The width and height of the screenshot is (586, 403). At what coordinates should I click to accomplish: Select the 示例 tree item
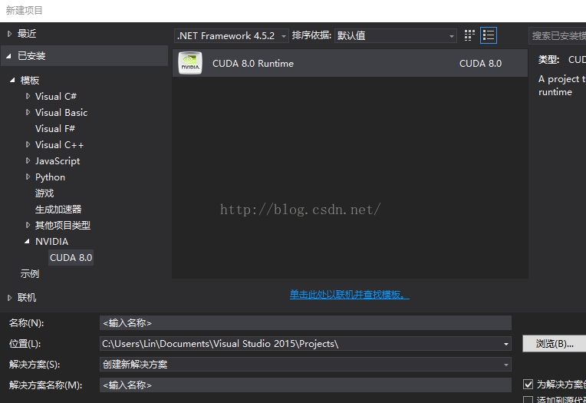[x=30, y=274]
